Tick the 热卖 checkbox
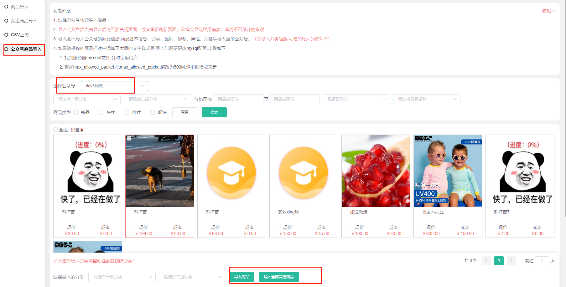Image resolution: width=566 pixels, height=287 pixels. 101,112
